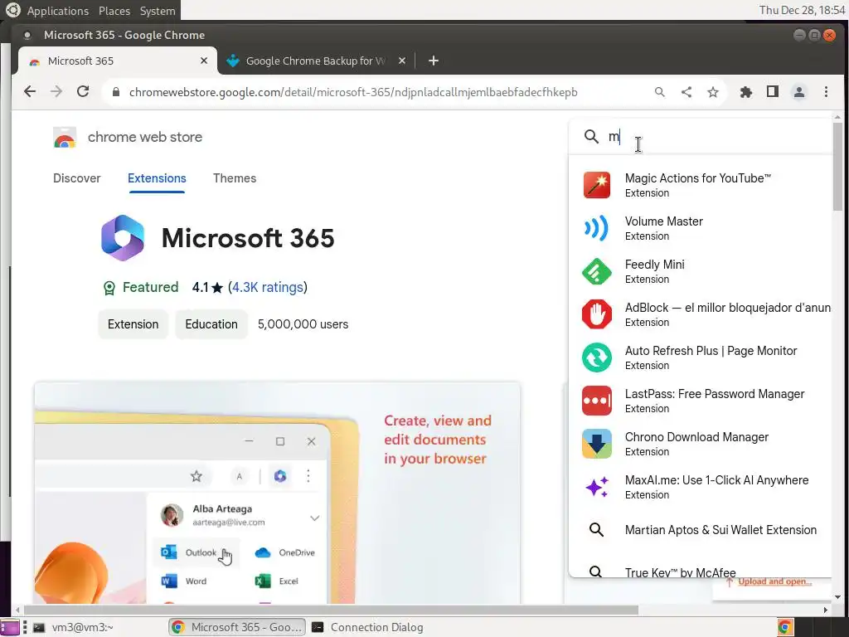Open the Discover section
Image resolution: width=849 pixels, height=637 pixels.
(x=77, y=178)
